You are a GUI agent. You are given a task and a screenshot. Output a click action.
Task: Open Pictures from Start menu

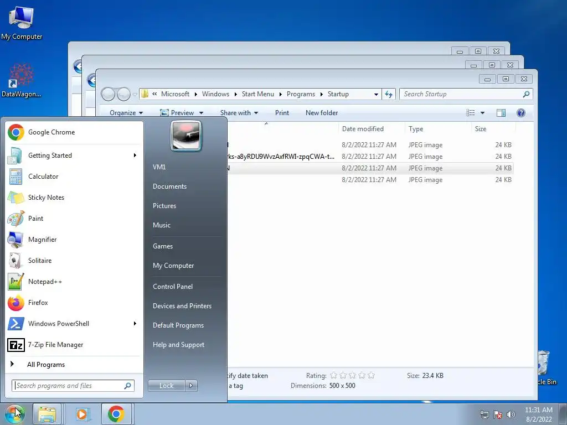click(x=164, y=206)
